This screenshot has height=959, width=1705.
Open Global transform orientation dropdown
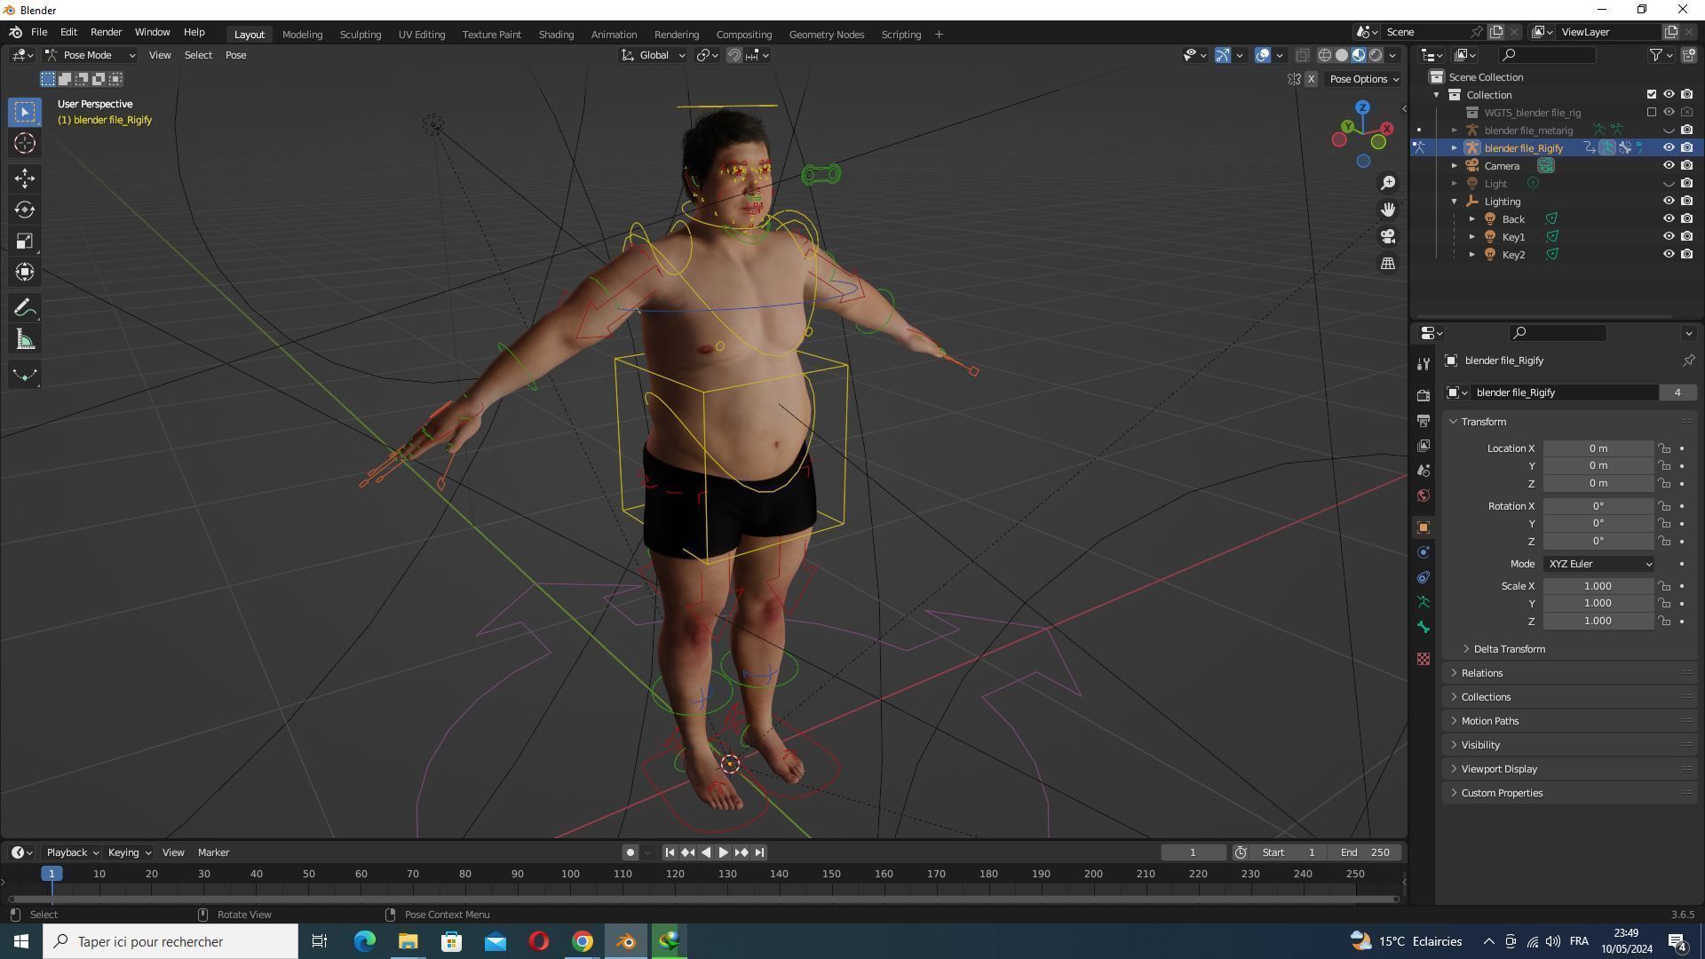pos(653,55)
